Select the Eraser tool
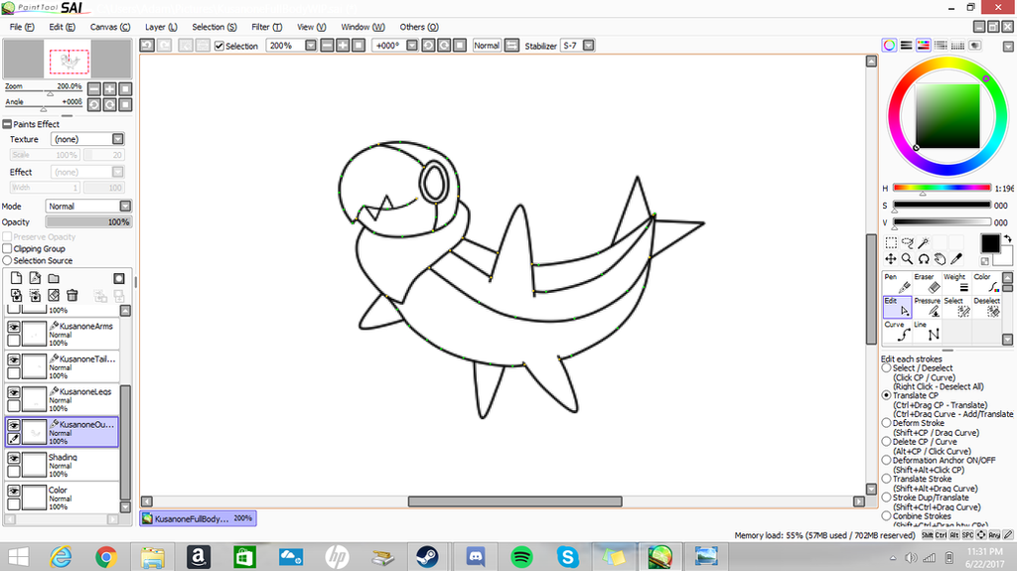 (927, 283)
